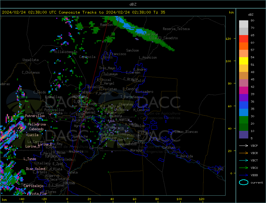This screenshot has width=266, height=203.
Task: Click the Reserva_Telteca label
Action: (x=176, y=29)
